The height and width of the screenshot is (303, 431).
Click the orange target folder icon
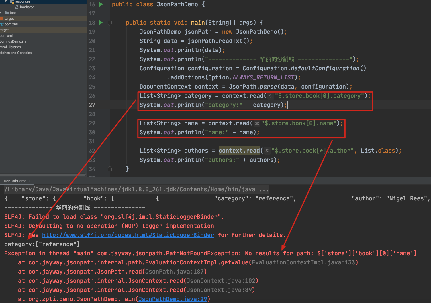pos(2,19)
